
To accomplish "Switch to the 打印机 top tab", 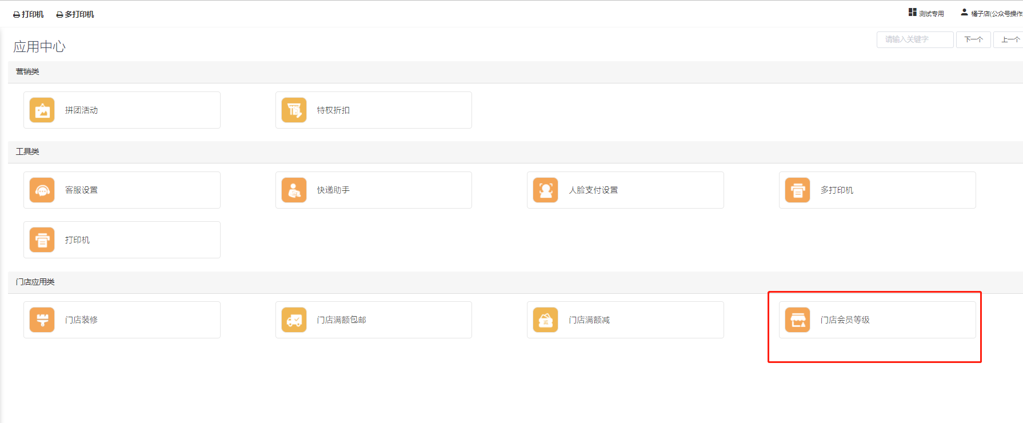I will tap(29, 14).
